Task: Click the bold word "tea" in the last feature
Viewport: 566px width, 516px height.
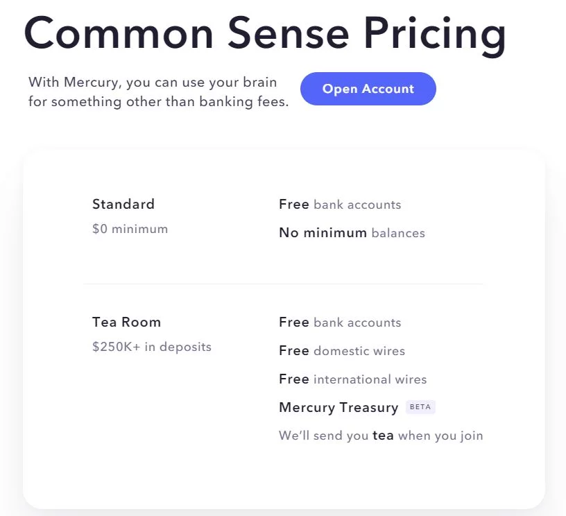Action: click(383, 436)
